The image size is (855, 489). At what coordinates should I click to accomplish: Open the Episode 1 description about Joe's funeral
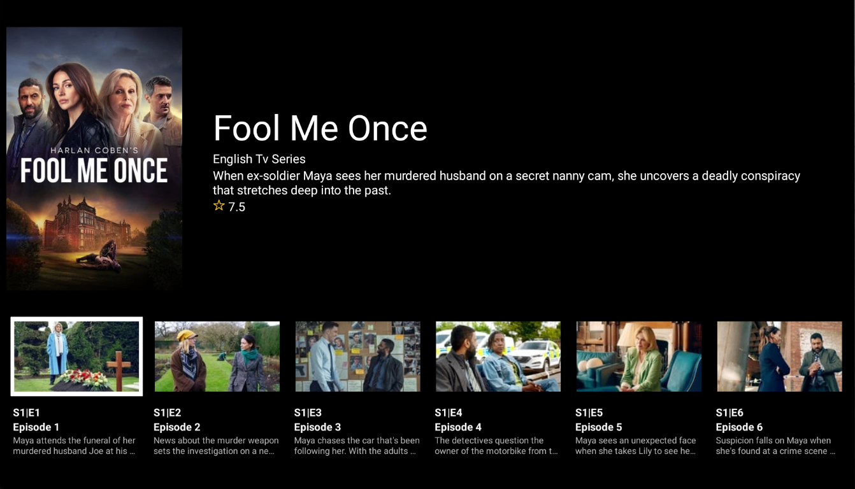pyautogui.click(x=75, y=446)
